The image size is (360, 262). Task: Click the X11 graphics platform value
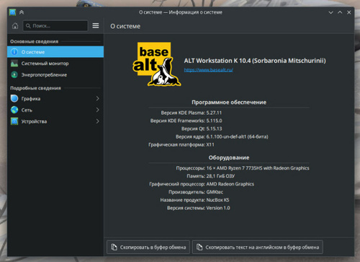[210, 144]
